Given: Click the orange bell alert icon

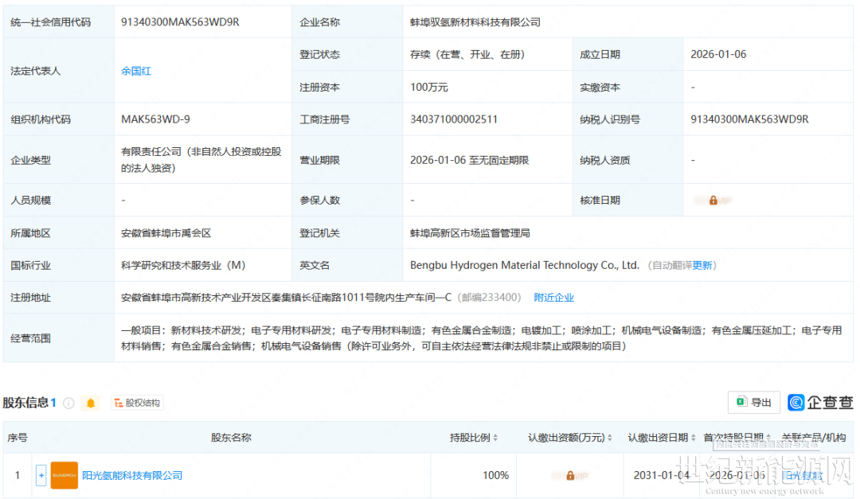Looking at the screenshot, I should (91, 403).
